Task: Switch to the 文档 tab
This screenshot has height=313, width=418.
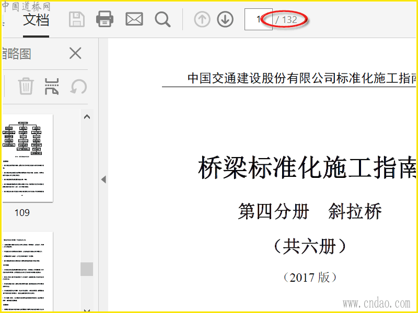Action: [36, 20]
